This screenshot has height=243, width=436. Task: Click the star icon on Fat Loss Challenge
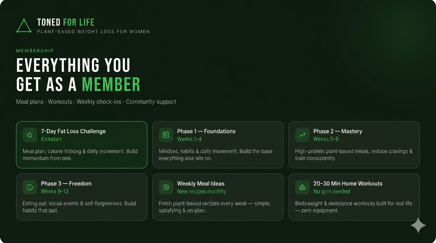30,135
